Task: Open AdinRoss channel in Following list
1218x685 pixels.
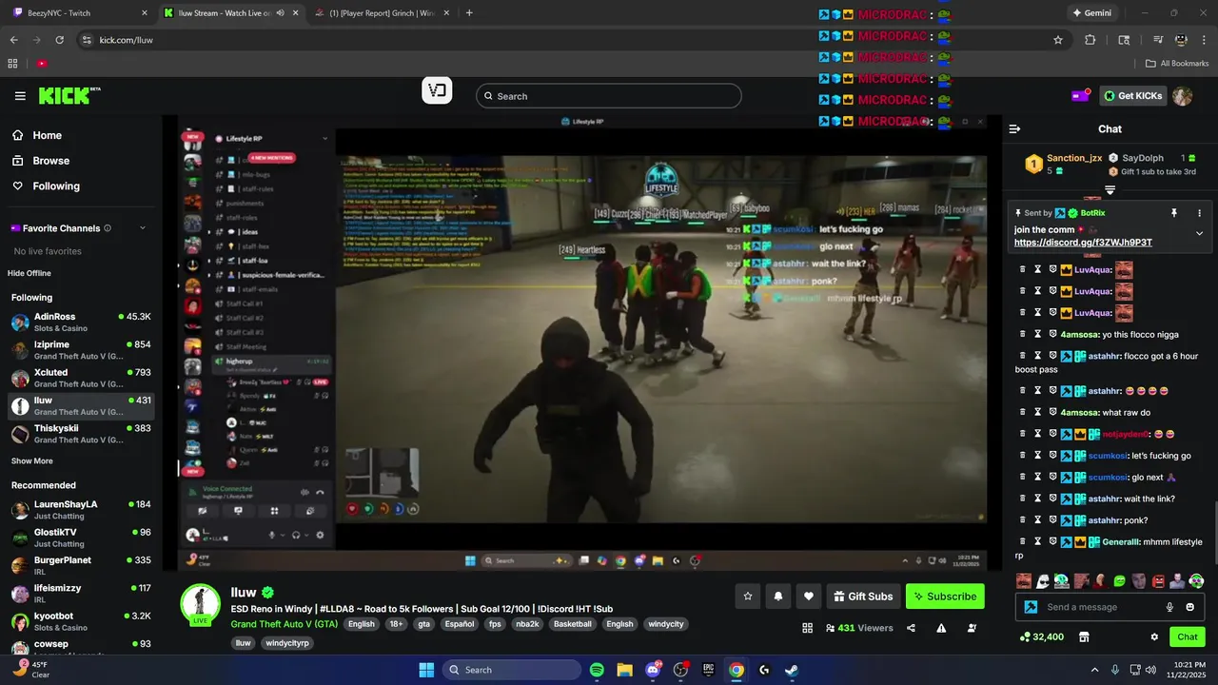Action: [x=81, y=323]
